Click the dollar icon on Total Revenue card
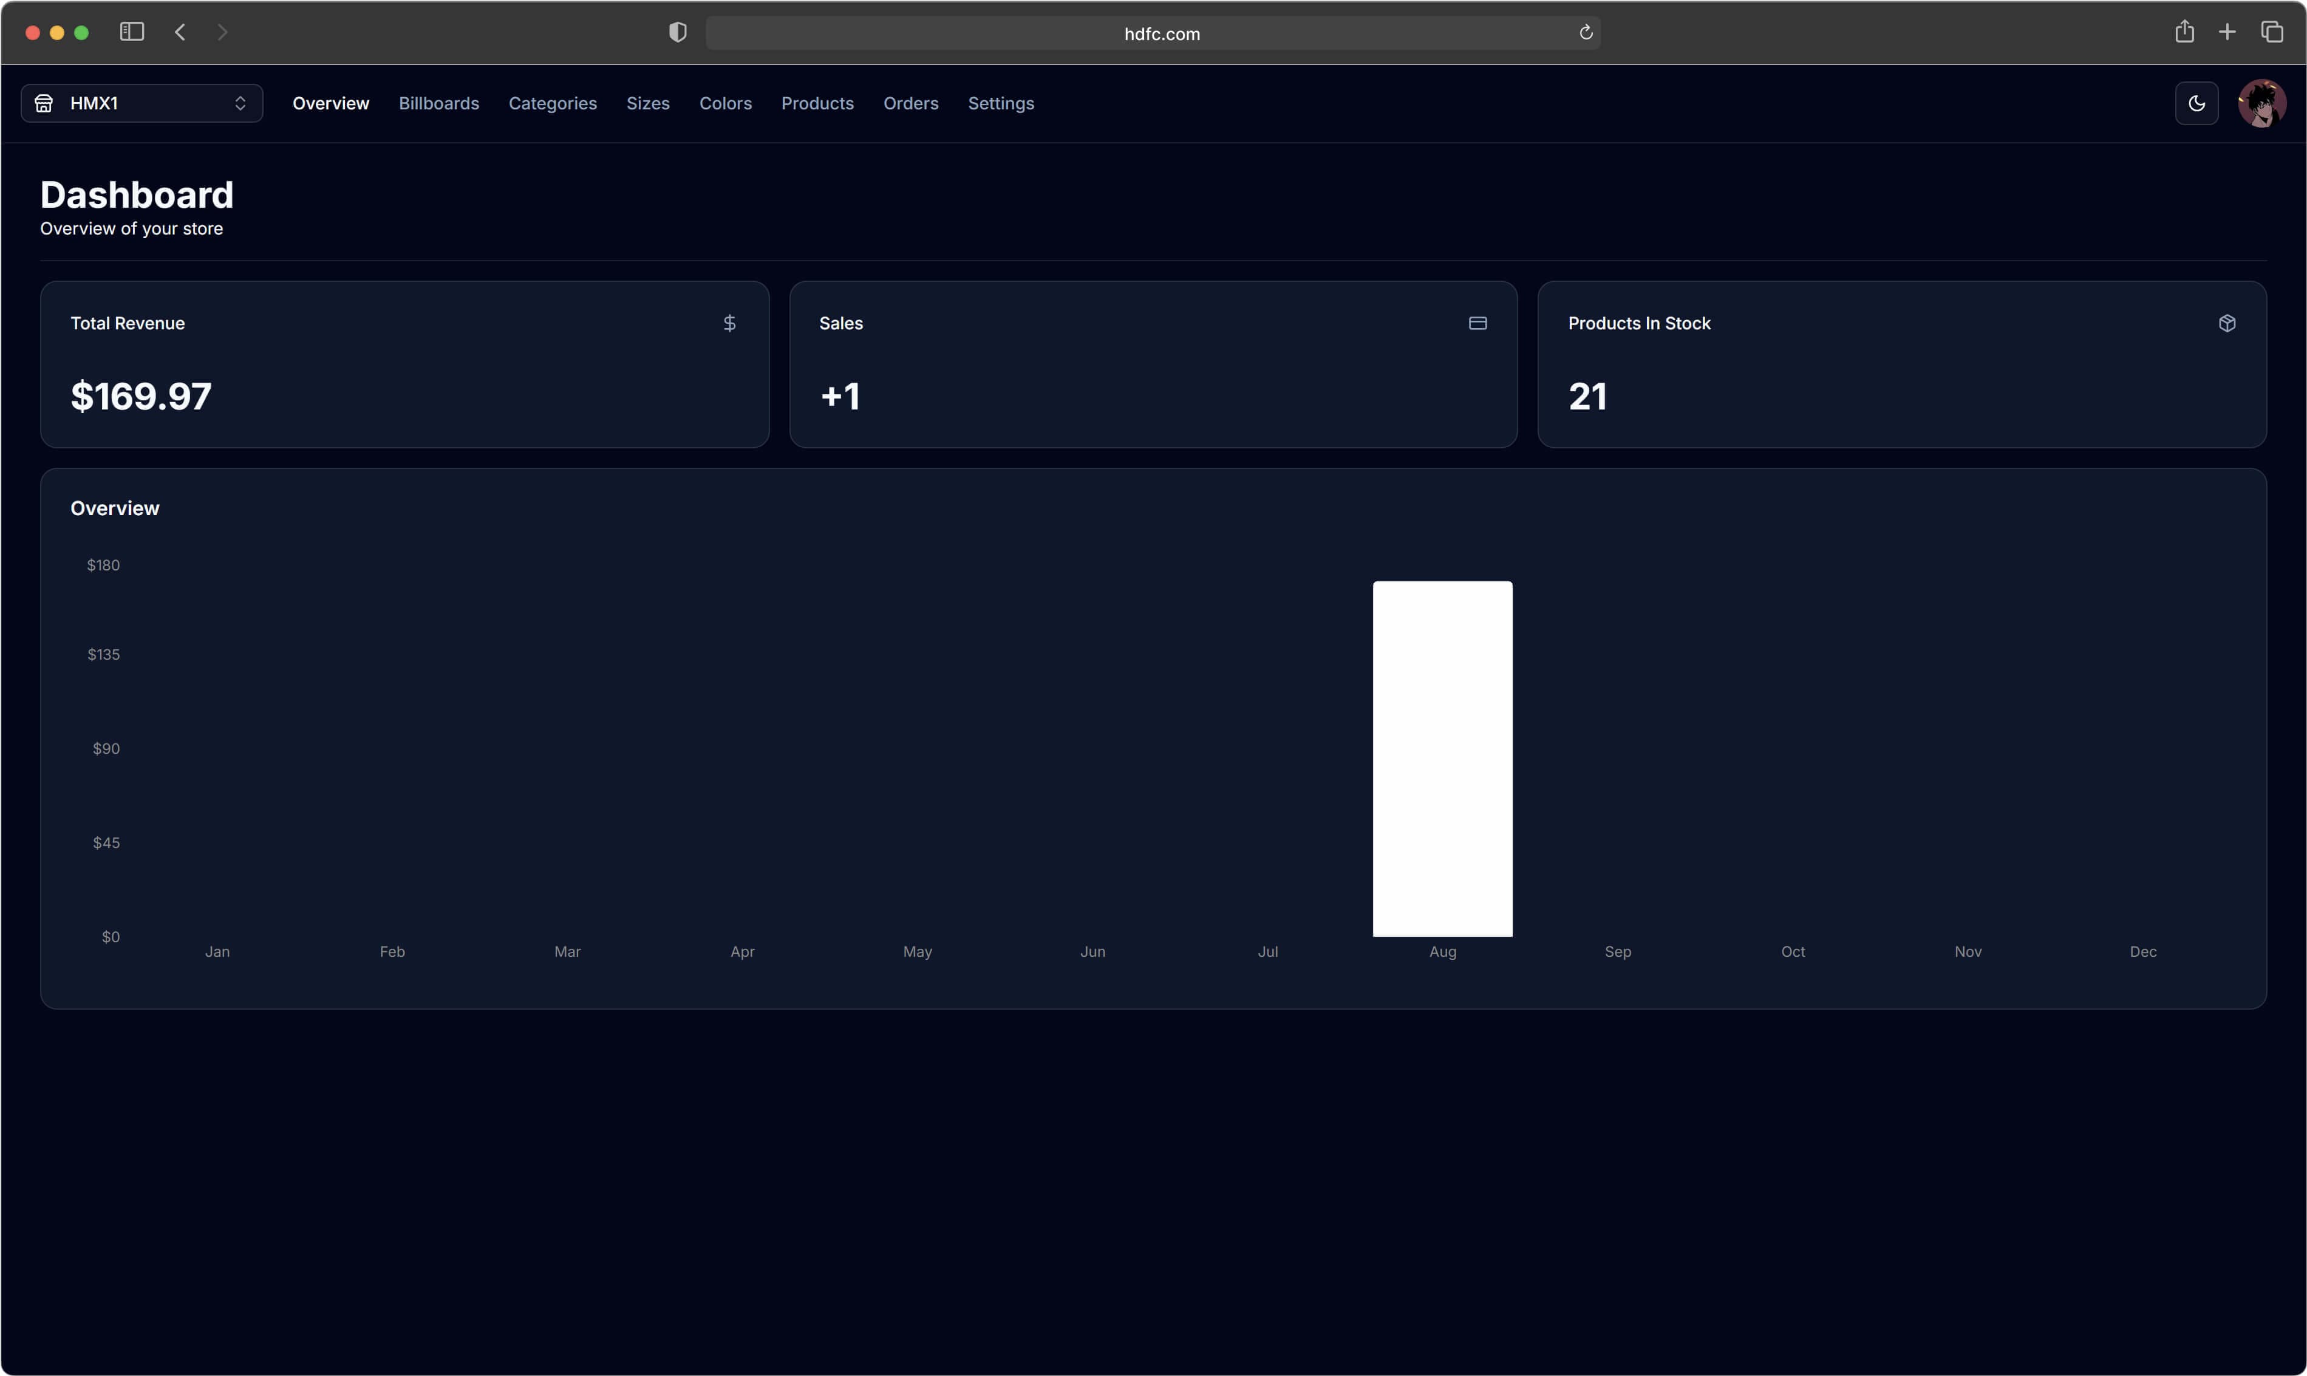 pyautogui.click(x=731, y=323)
